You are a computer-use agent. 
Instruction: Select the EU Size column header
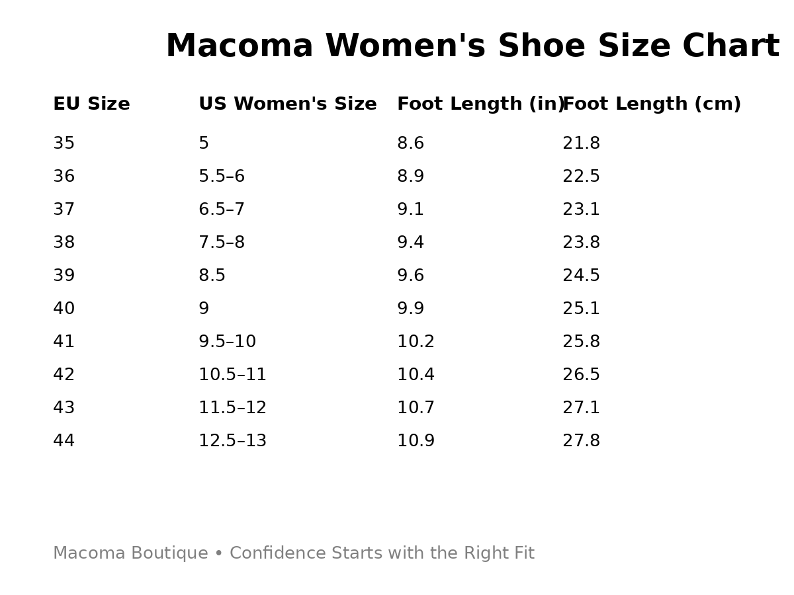click(91, 104)
